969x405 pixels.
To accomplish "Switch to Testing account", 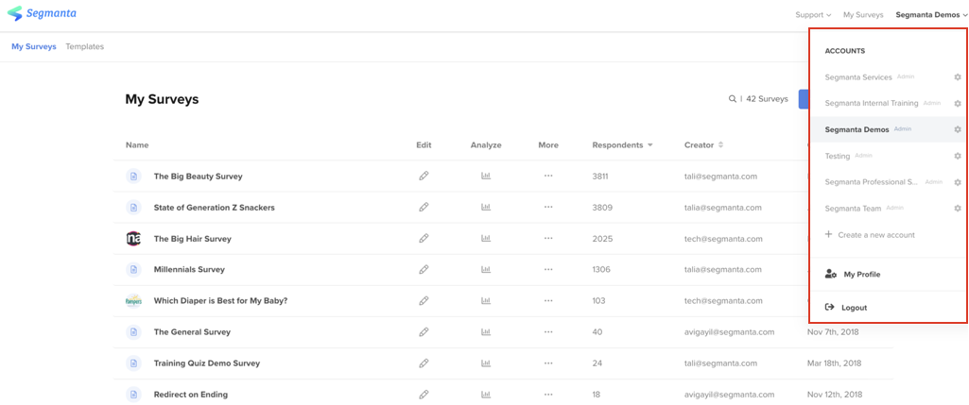I will (x=838, y=156).
